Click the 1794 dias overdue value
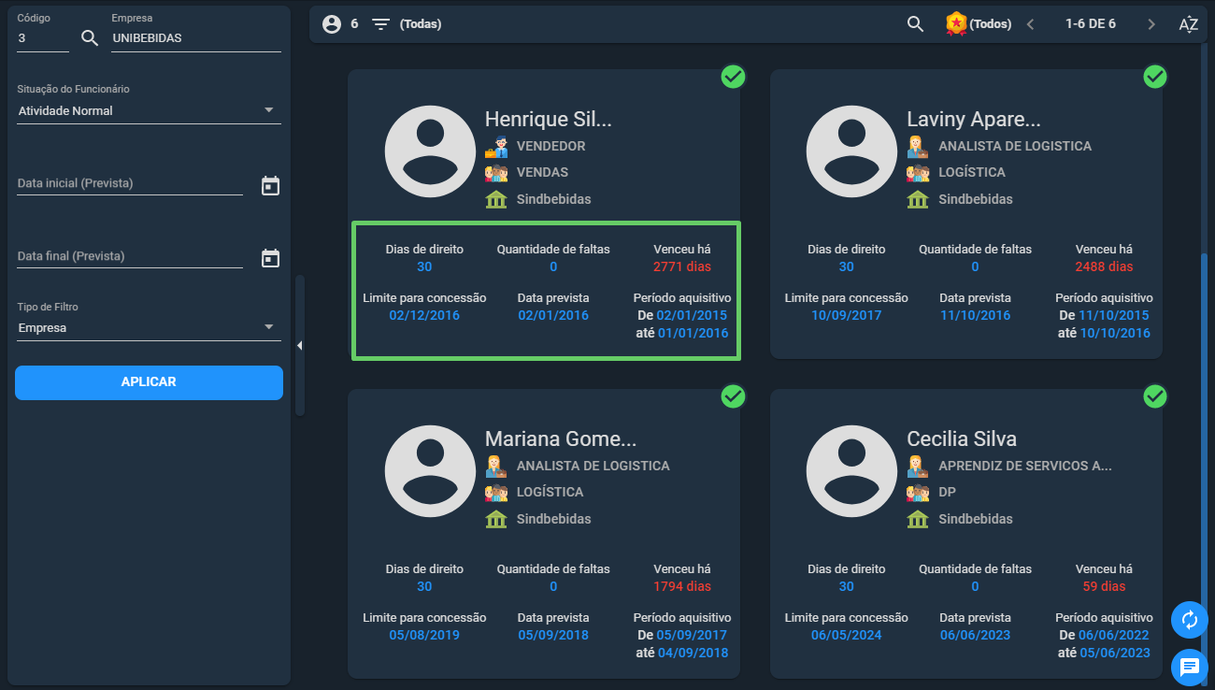Screen dimensions: 1215x690 [682, 586]
